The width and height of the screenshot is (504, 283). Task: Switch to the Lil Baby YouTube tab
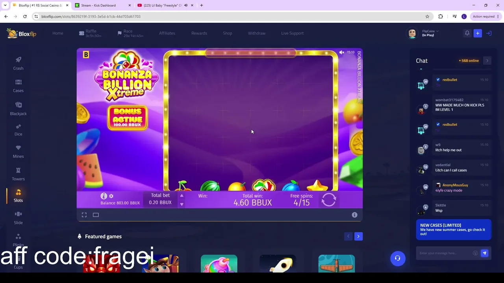click(x=162, y=6)
